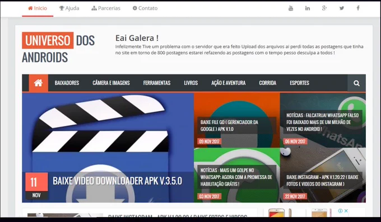Select the Livros category
Screen dimensions: 381x222
[190, 83]
